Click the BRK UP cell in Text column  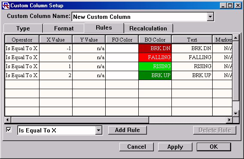pyautogui.click(x=192, y=75)
